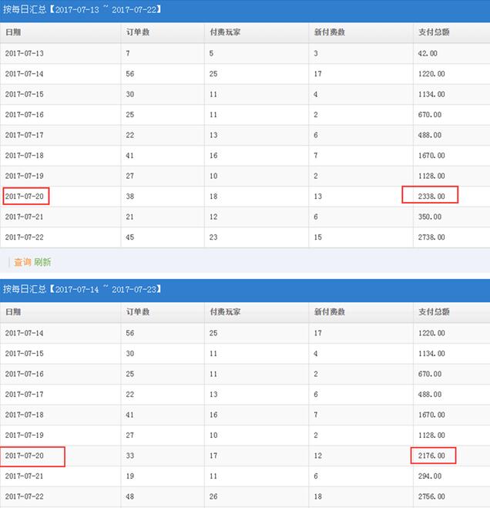Viewport: 490px width, 508px height.
Task: Select the date cell 2017-07-13
Action: [25, 53]
